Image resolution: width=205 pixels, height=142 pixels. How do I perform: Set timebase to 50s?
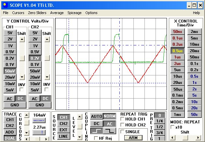click(194, 115)
